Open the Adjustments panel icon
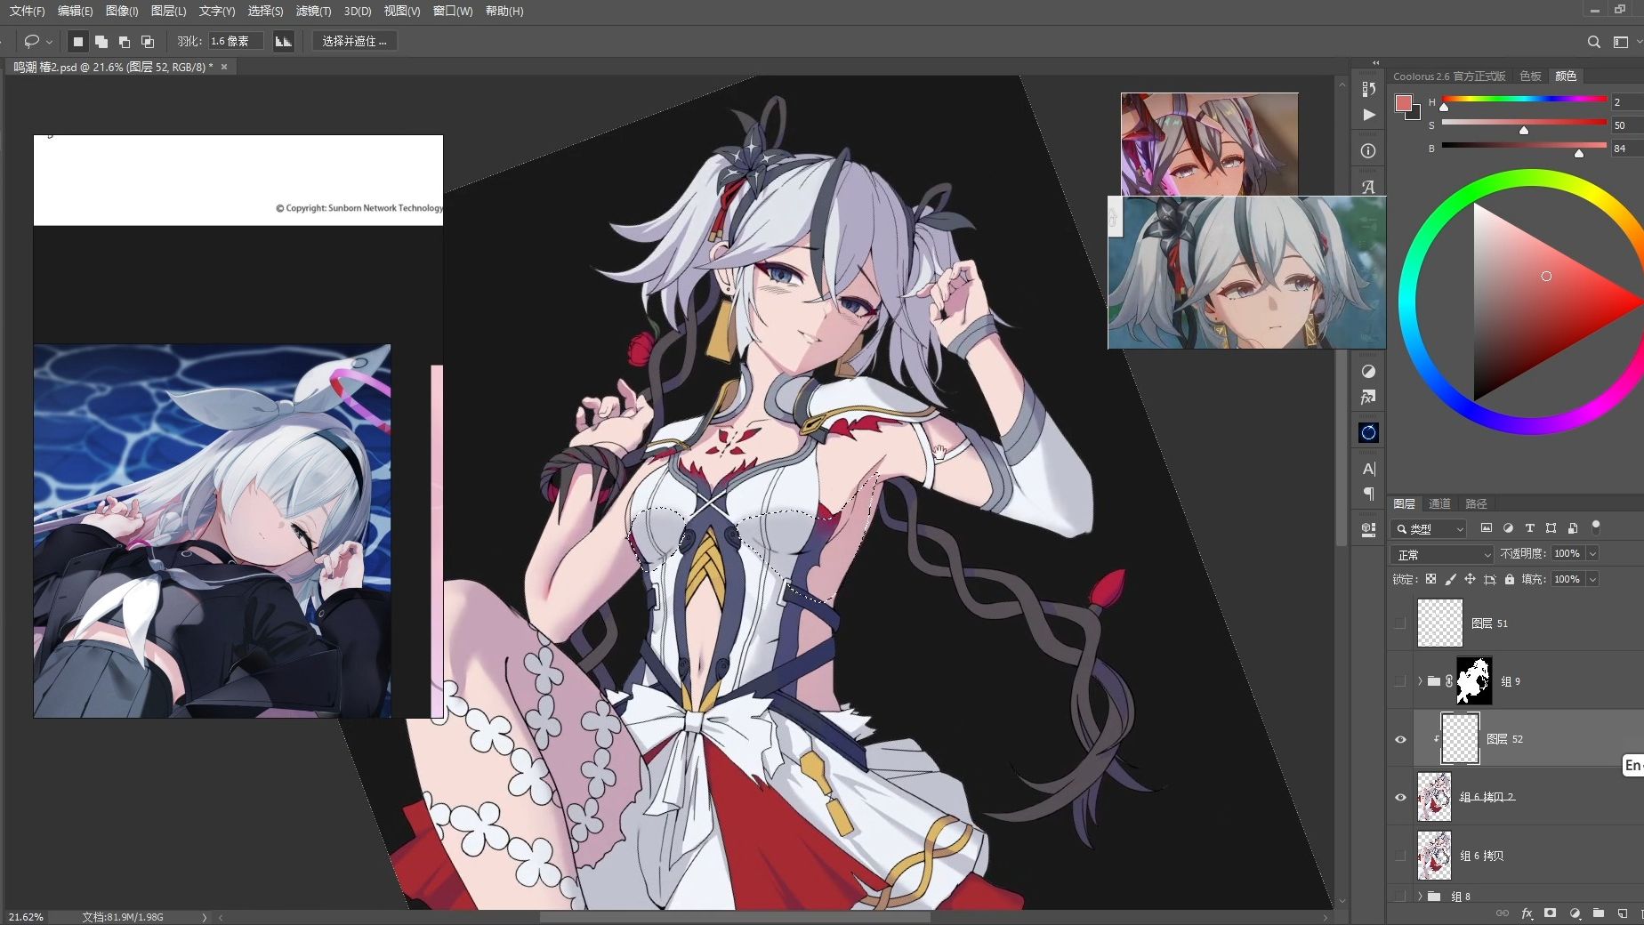1644x925 pixels. [1368, 371]
